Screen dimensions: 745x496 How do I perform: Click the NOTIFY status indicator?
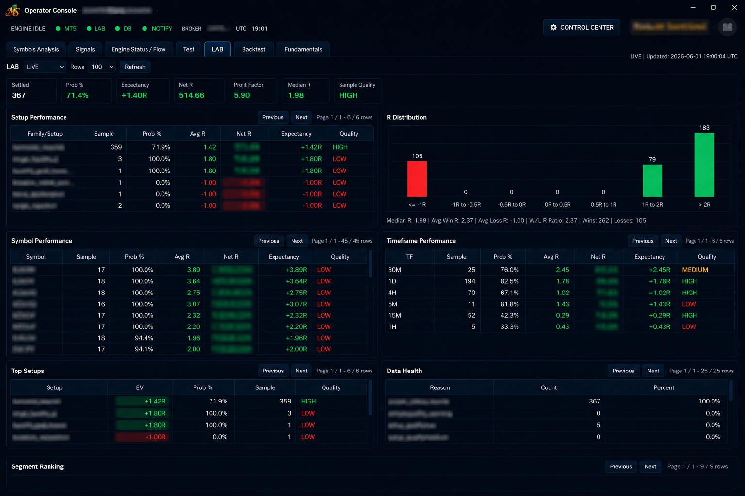145,29
